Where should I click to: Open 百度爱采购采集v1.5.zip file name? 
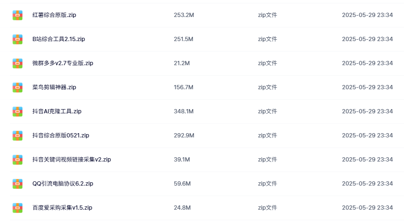[62, 208]
